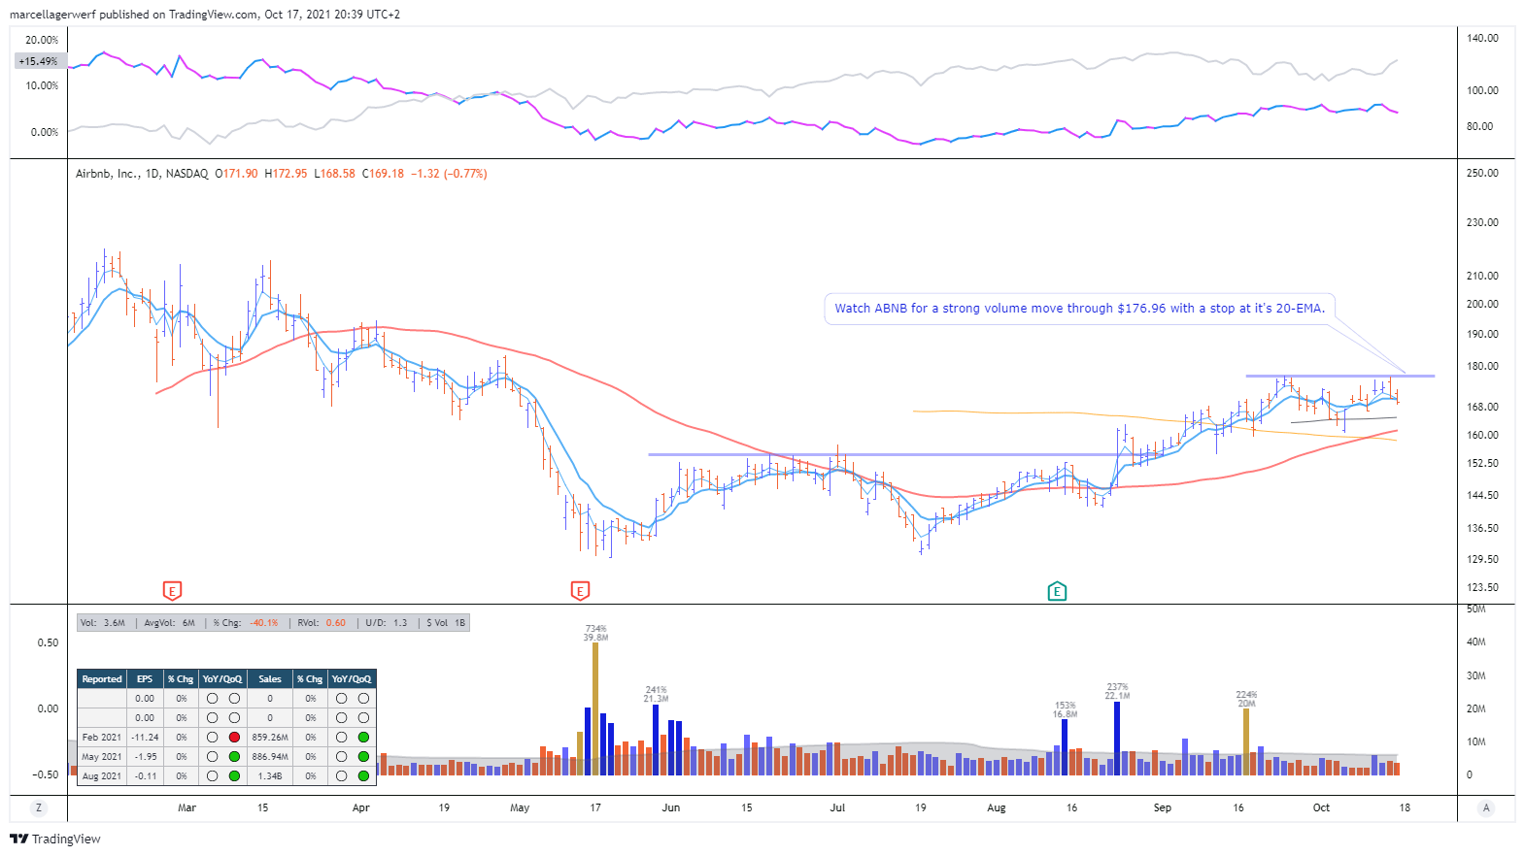Click the +15.49% highlighted scale label
This screenshot has width=1525, height=856.
click(39, 61)
